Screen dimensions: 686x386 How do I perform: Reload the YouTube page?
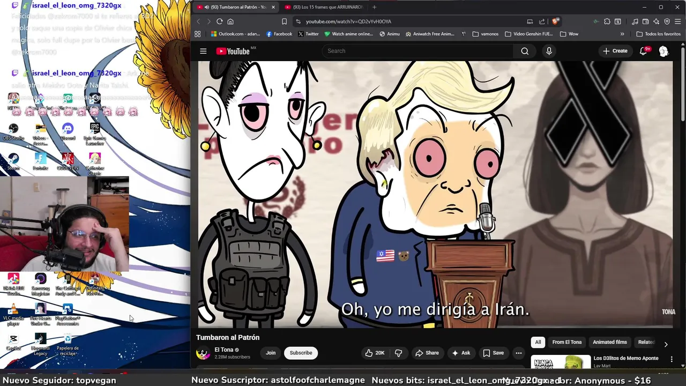220,21
